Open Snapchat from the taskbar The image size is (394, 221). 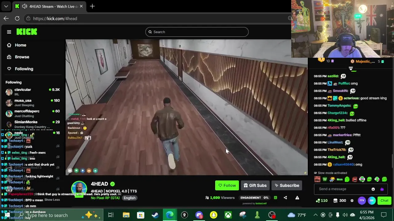[214, 215]
